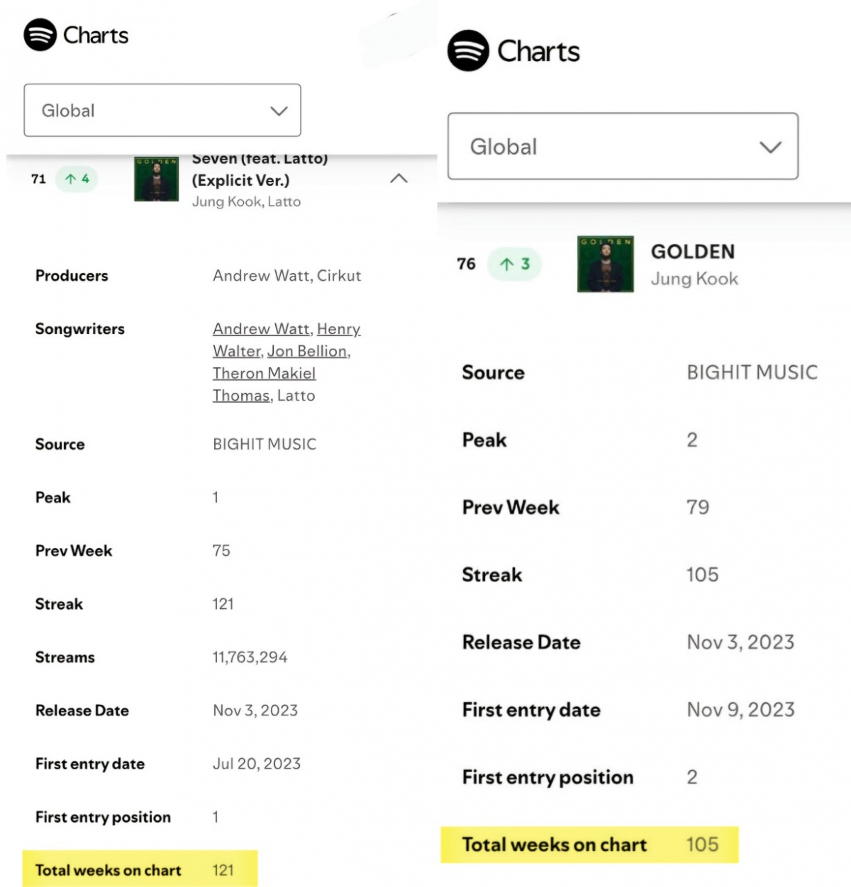Click the Spotify logo in right panel
This screenshot has height=887, width=851.
468,50
